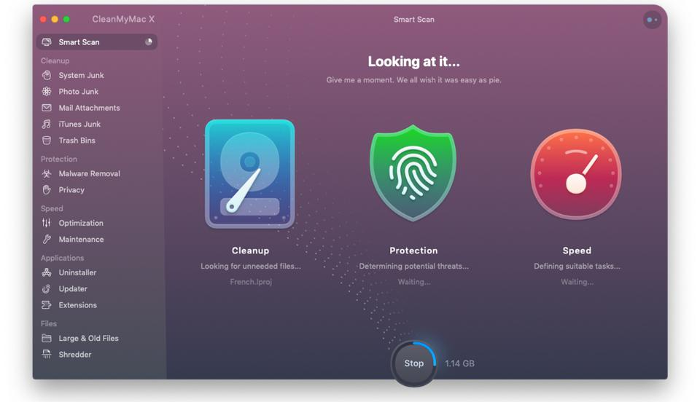Open the assistant menu at top right
Image resolution: width=700 pixels, height=402 pixels.
[652, 20]
